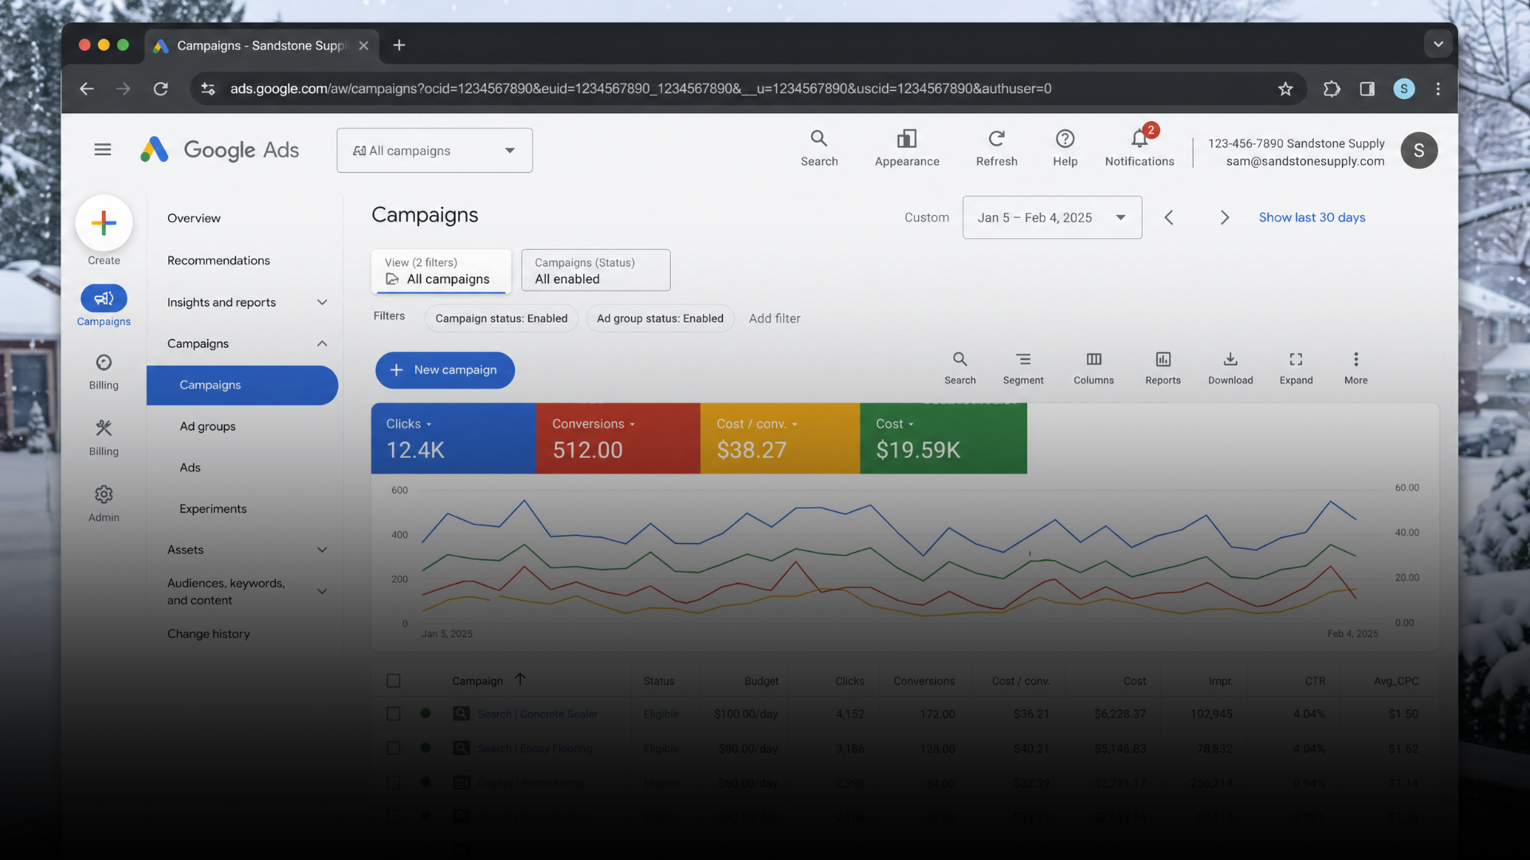Select Campaigns megaphone icon in rail
The width and height of the screenshot is (1530, 860).
coord(104,299)
